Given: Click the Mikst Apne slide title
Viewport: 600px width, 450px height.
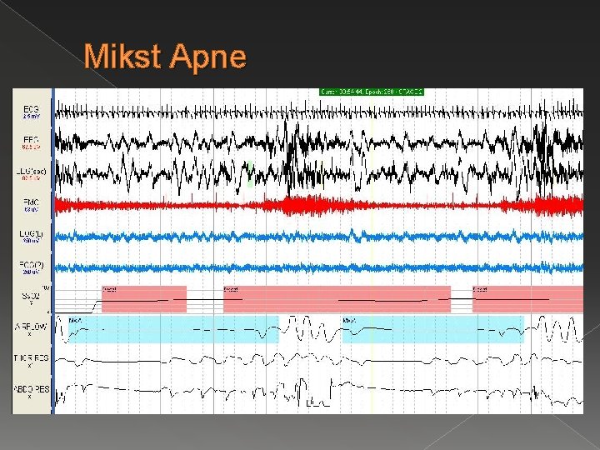Looking at the screenshot, I should [165, 57].
